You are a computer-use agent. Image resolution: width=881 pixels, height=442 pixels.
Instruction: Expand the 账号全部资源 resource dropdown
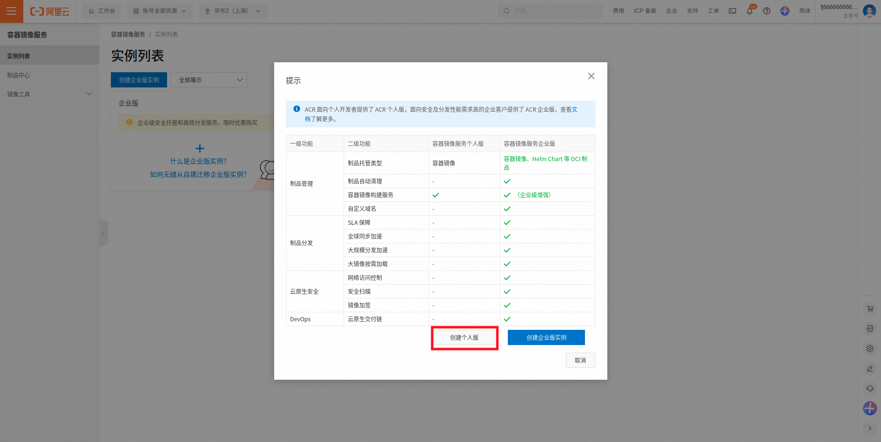tap(159, 11)
